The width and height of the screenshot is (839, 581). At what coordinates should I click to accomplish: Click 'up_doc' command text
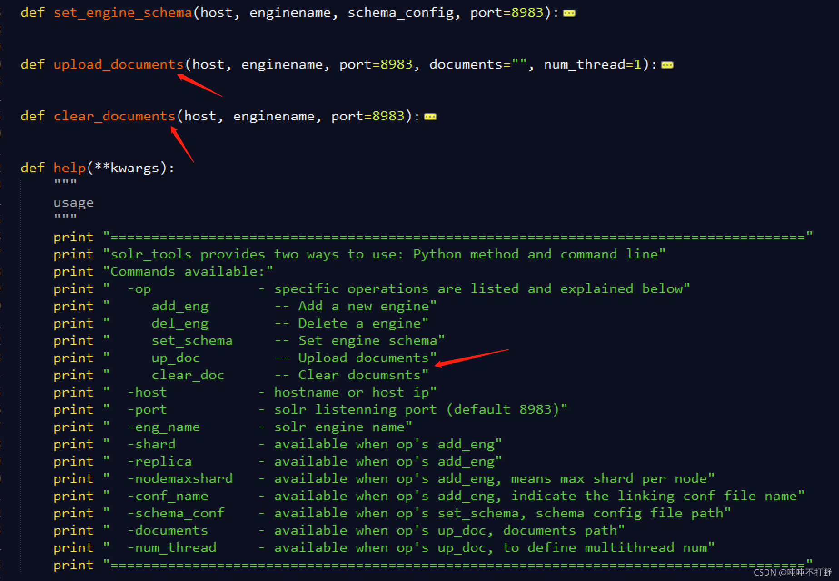click(176, 358)
